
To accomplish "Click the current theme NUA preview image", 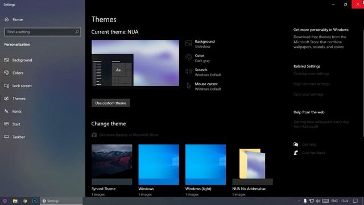I will pos(135,63).
